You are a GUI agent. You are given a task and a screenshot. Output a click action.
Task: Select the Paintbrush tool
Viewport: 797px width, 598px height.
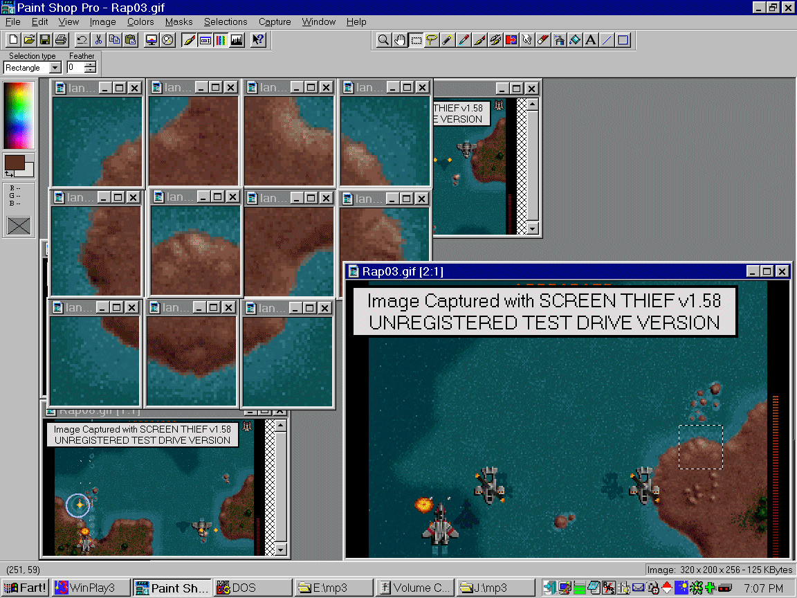click(479, 40)
